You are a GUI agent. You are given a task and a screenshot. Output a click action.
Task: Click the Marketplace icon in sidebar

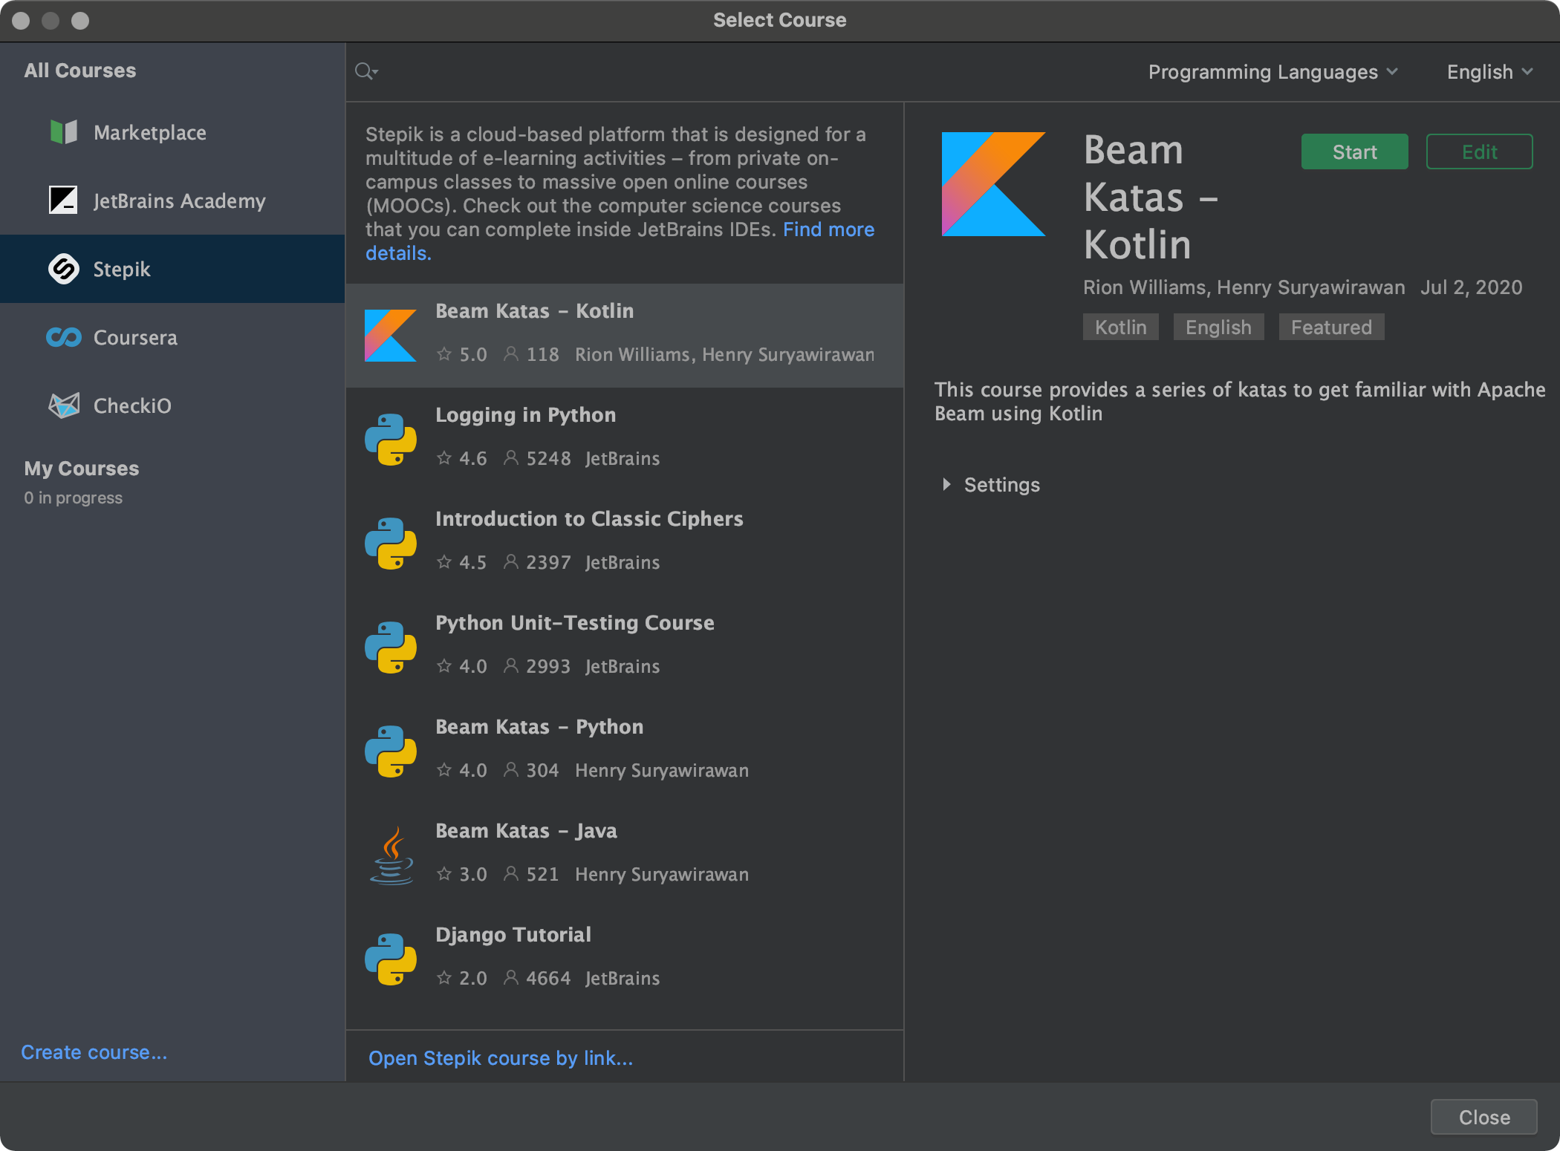point(63,132)
